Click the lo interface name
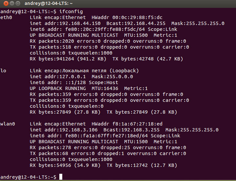The width and height of the screenshot is (236, 181). pos(4,71)
